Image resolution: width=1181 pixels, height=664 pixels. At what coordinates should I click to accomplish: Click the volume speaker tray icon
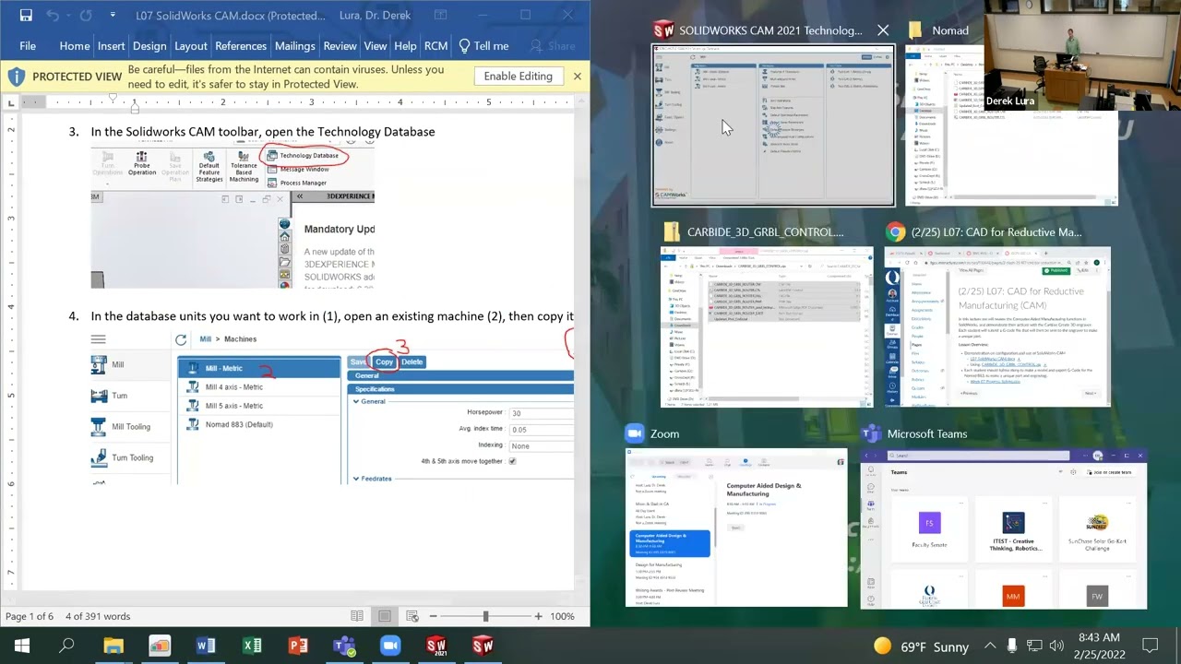click(1057, 646)
